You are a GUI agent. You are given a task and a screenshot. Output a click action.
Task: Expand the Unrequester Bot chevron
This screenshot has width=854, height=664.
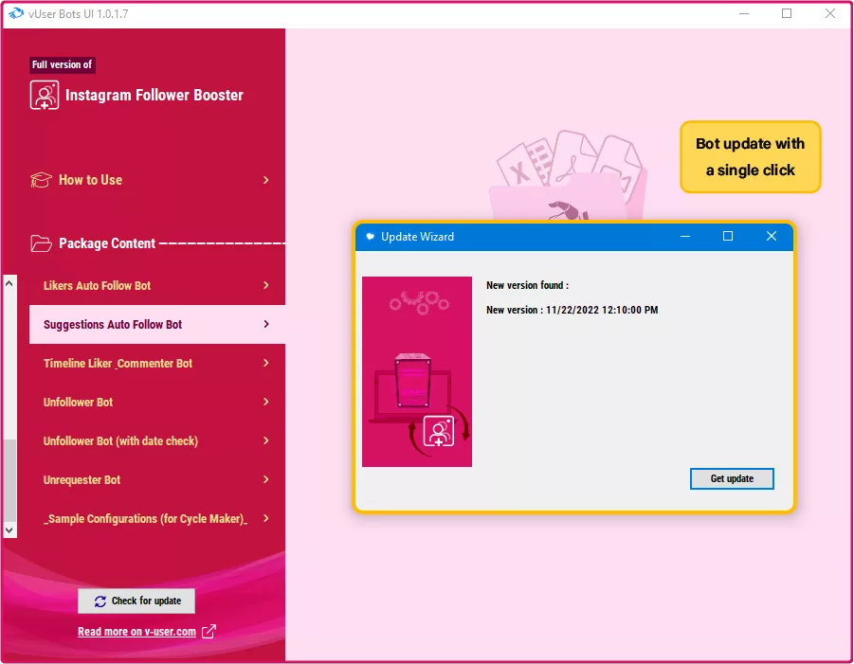(265, 479)
